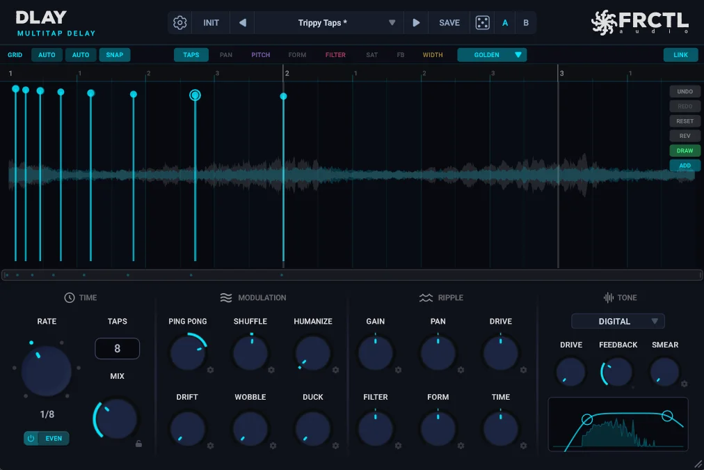Click the Ripple Filter gear icon
Screen dimensions: 704x470
click(x=398, y=446)
